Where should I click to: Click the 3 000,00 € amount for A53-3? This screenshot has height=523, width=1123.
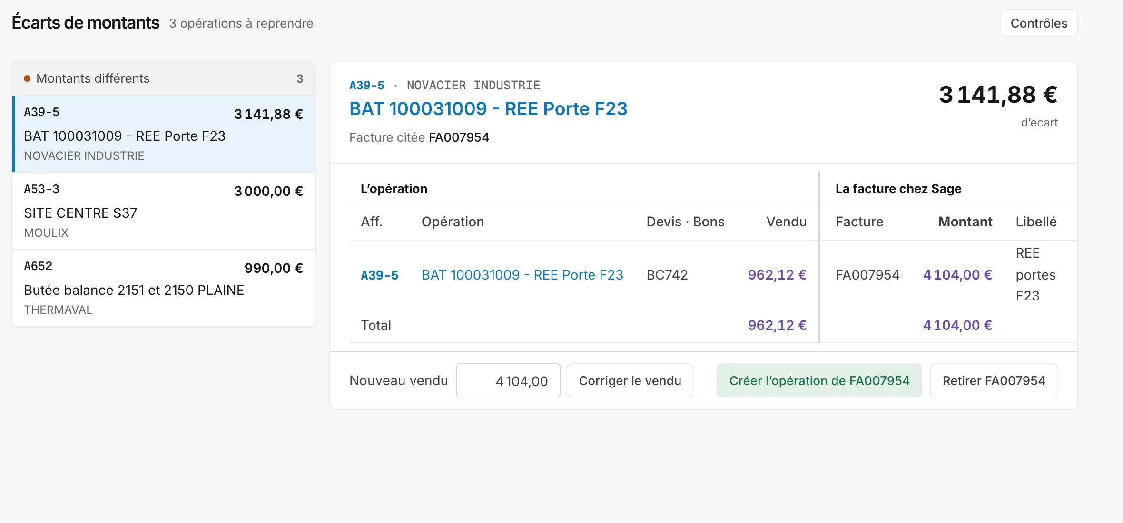tap(268, 191)
